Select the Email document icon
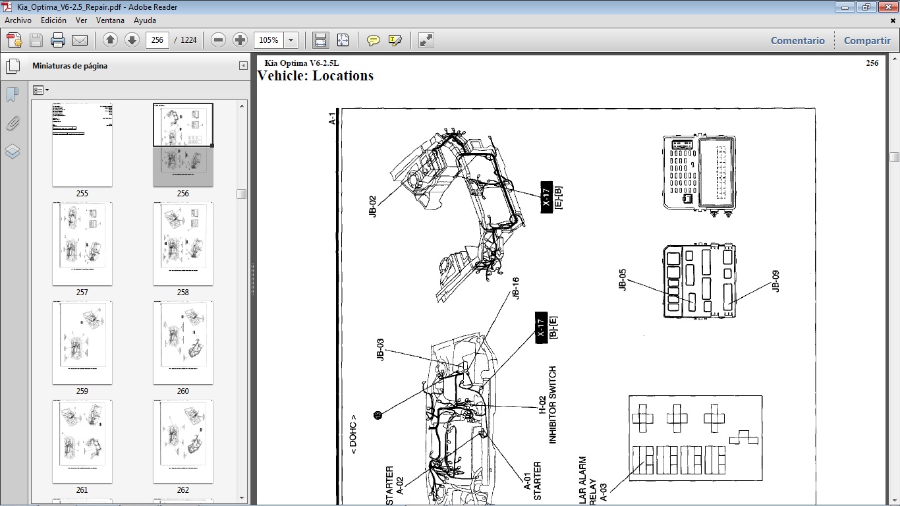Viewport: 900px width, 506px height. click(x=80, y=40)
